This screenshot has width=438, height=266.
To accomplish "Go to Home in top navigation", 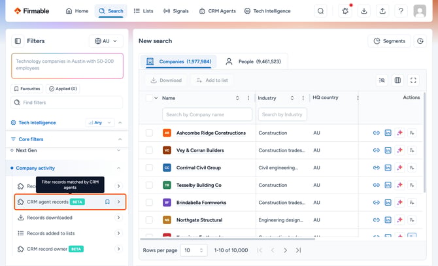I will (x=77, y=11).
